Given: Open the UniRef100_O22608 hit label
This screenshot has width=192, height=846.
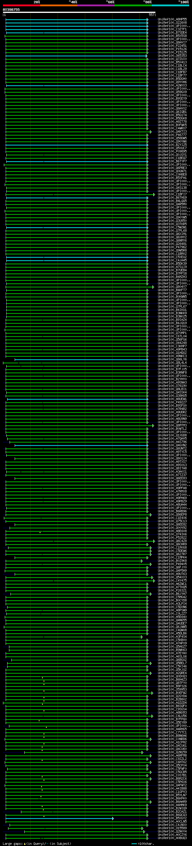Looking at the screenshot, I should (172, 23).
